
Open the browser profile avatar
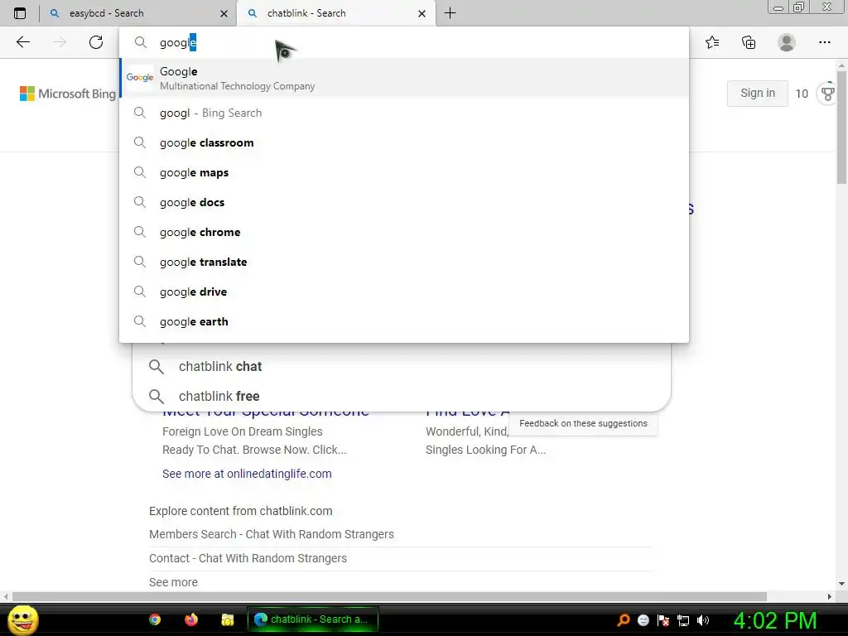coord(787,42)
